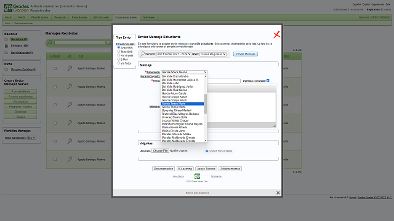The image size is (394, 221).
Task: Collapse the Estudiante combo box
Action: click(x=184, y=72)
